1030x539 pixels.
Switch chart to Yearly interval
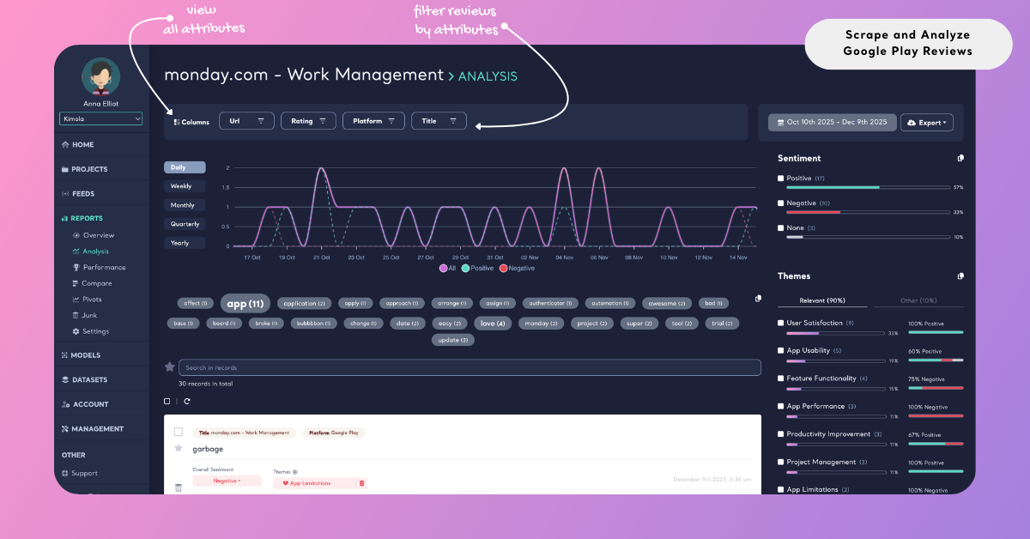coord(185,243)
